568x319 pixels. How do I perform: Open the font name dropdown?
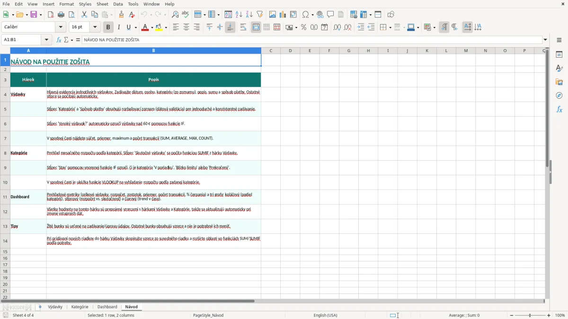point(60,27)
